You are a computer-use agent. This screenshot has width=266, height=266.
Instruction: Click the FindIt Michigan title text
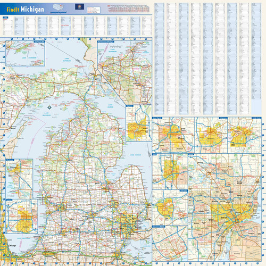pos(26,9)
